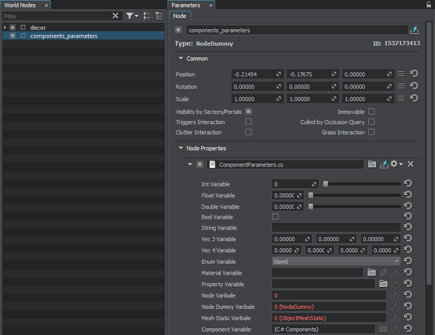Select the World Nodes panel tab
435x335 pixels.
20,5
